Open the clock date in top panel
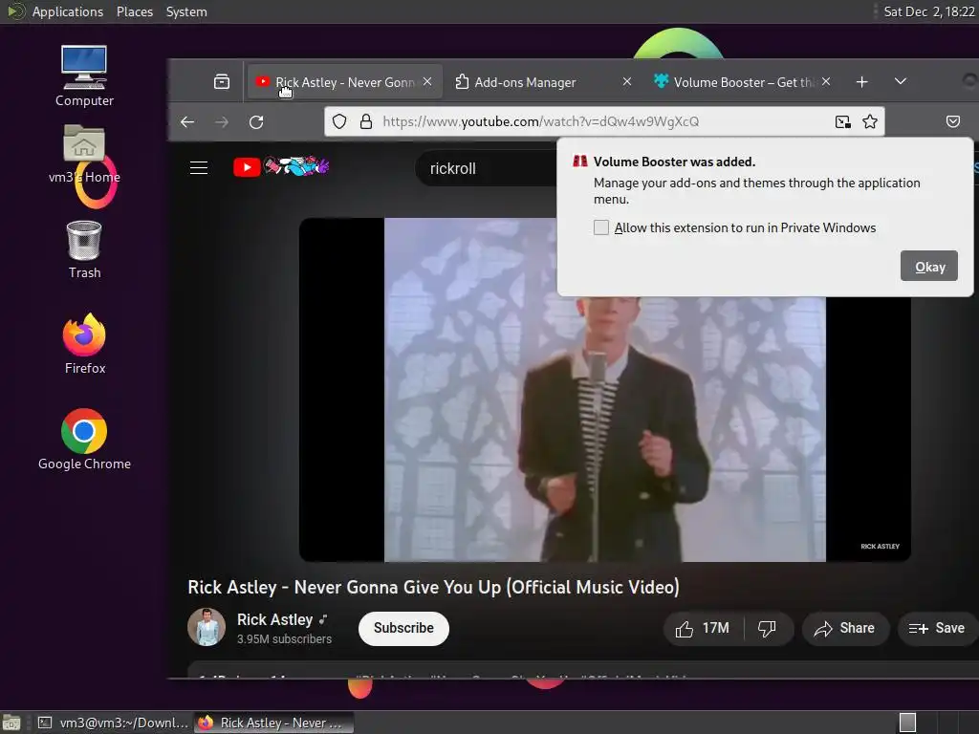This screenshot has height=734, width=979. 928,11
